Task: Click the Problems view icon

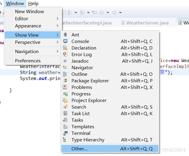Action: (x=65, y=87)
